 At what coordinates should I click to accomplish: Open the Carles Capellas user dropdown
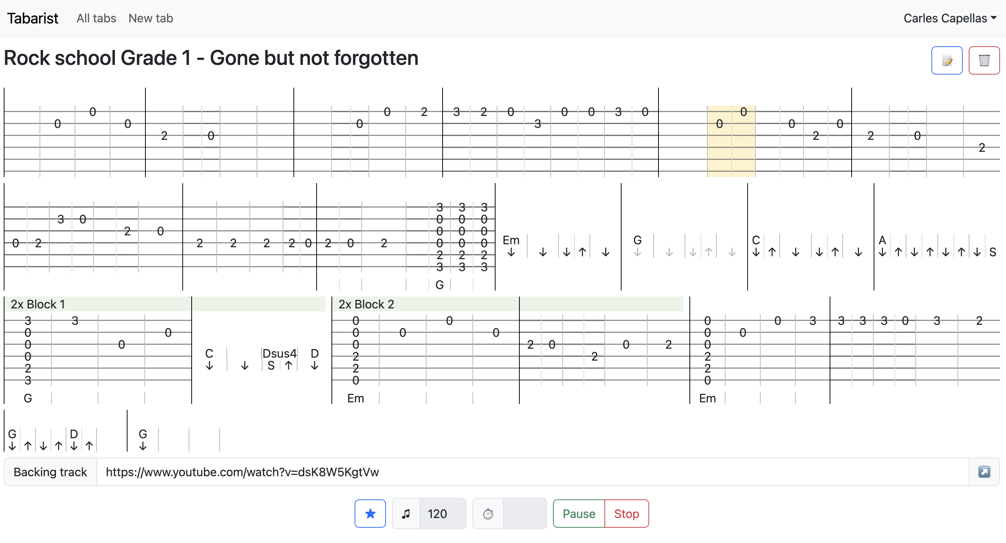point(950,18)
